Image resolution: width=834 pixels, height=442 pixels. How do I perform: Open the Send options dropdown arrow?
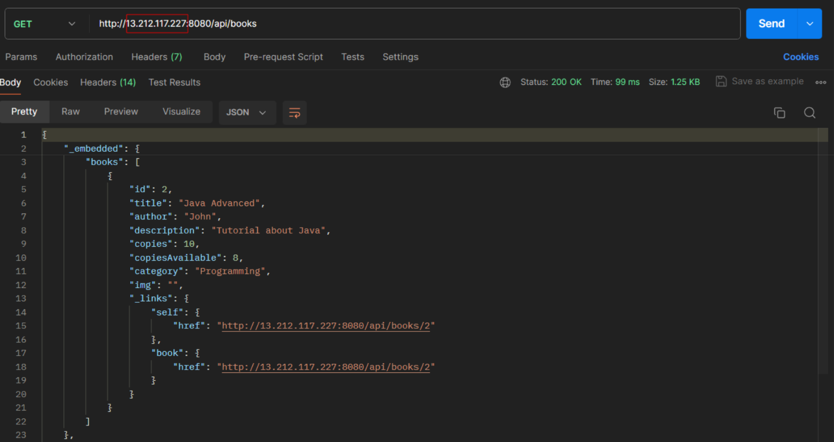[810, 24]
